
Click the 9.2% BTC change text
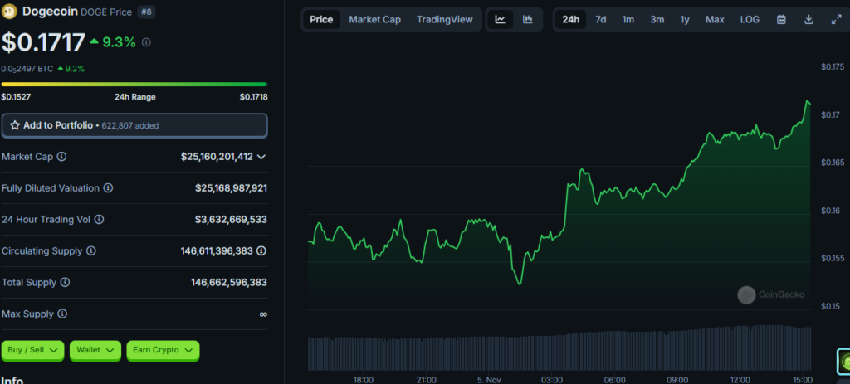(75, 69)
